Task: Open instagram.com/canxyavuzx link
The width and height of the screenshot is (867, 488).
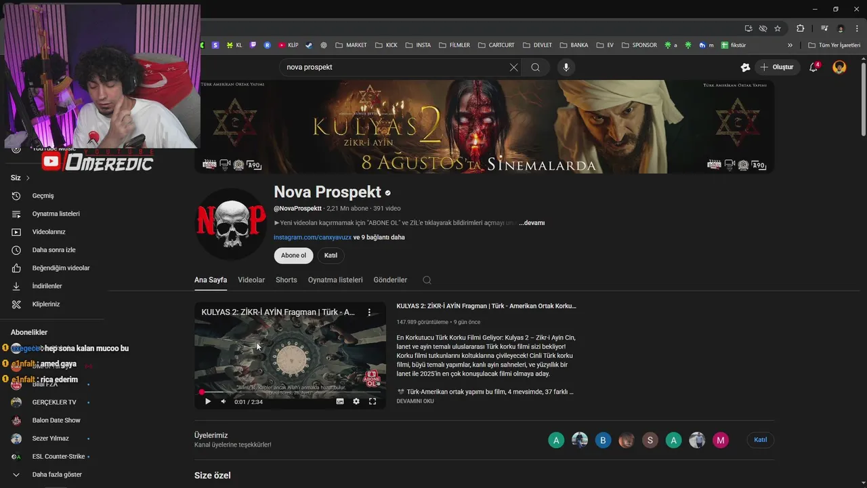Action: point(312,237)
